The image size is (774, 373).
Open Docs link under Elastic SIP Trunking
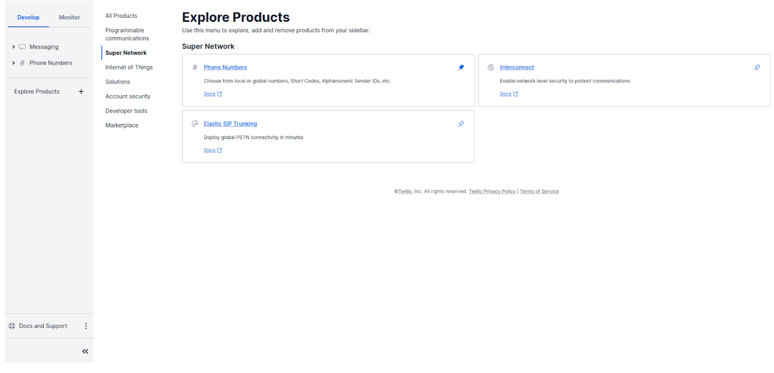(x=213, y=150)
